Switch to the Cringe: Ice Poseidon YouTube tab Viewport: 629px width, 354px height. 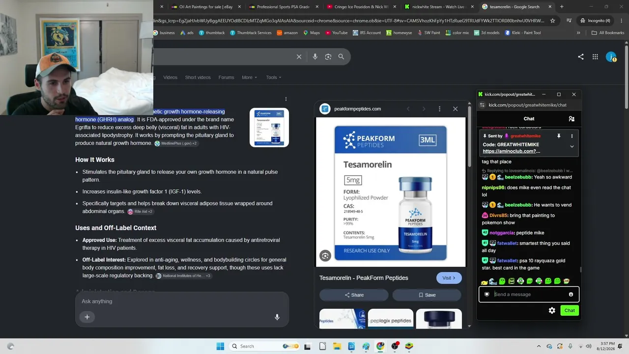361,7
